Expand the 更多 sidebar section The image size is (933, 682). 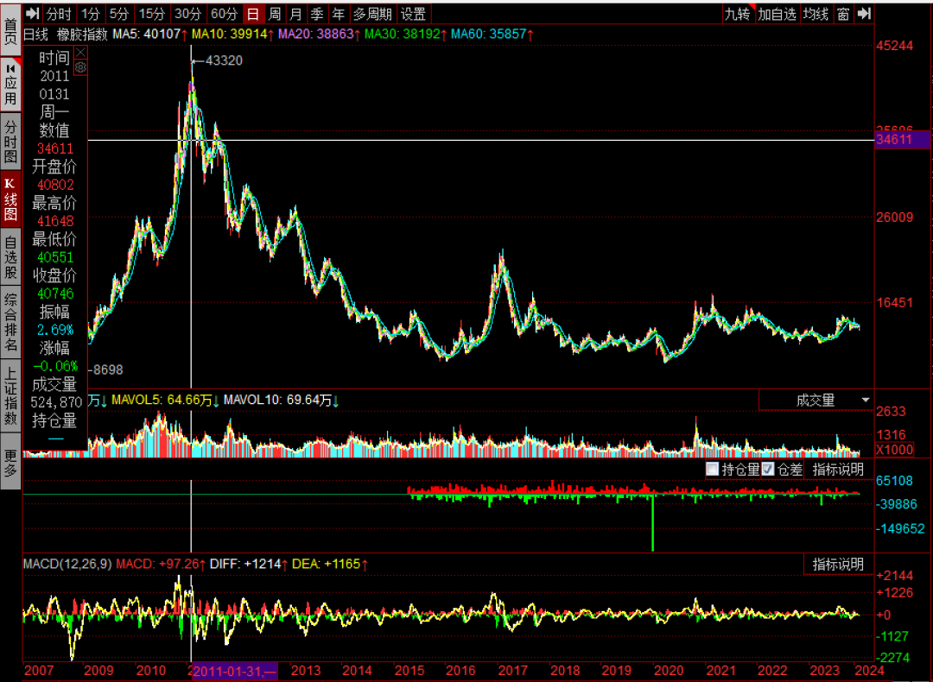(10, 463)
